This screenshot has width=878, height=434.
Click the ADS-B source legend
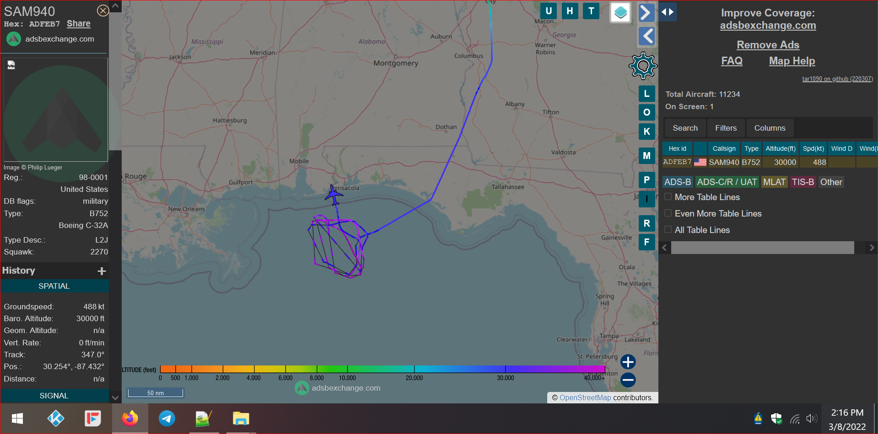click(x=678, y=182)
